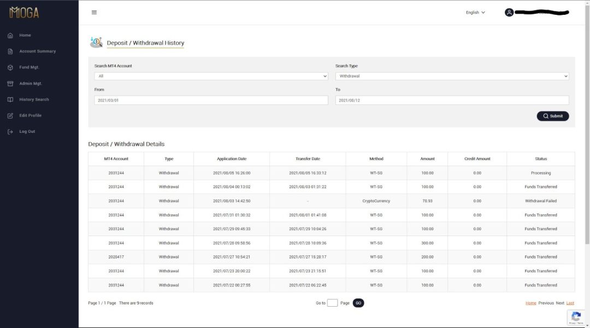Open History Search in sidebar menu
Image resolution: width=590 pixels, height=328 pixels.
click(34, 99)
